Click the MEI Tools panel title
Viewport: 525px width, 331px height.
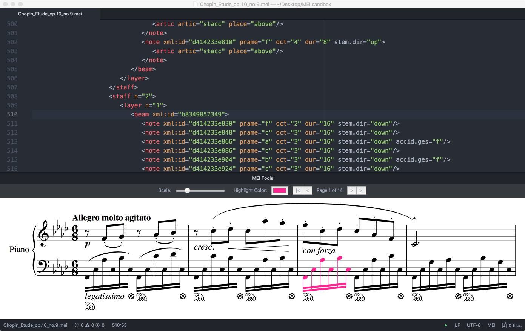point(263,178)
